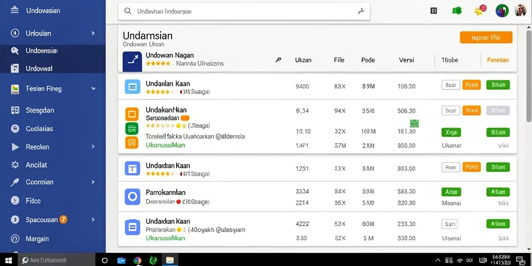532x266 pixels.
Task: Click the green Altan button
Action: pyautogui.click(x=498, y=192)
